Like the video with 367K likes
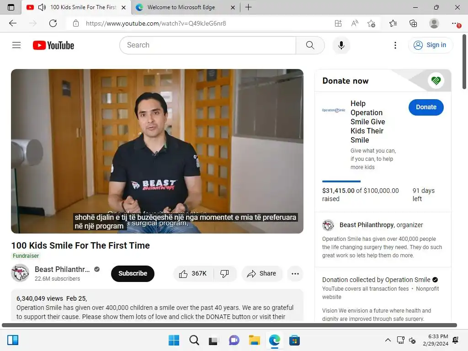 193,273
